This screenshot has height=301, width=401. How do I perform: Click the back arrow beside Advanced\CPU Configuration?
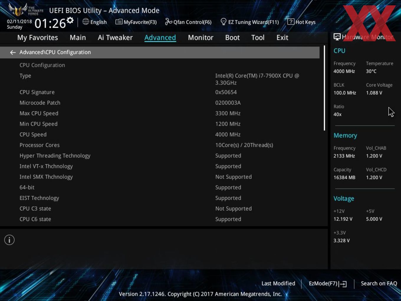tap(13, 53)
